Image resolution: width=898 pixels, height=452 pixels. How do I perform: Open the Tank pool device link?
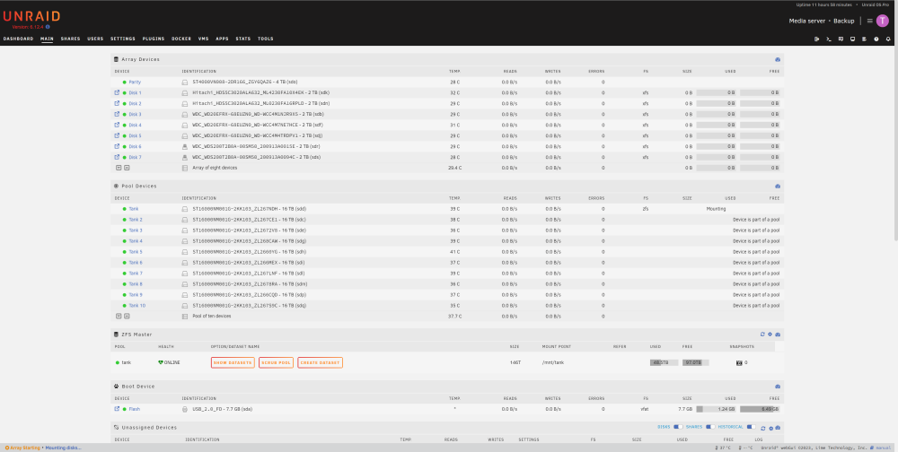[134, 209]
